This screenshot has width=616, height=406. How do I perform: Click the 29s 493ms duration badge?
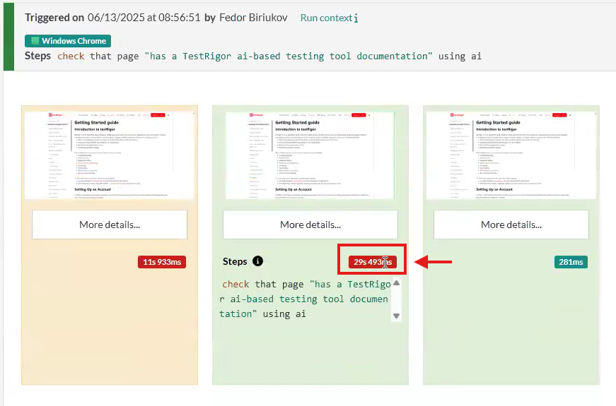coord(372,262)
